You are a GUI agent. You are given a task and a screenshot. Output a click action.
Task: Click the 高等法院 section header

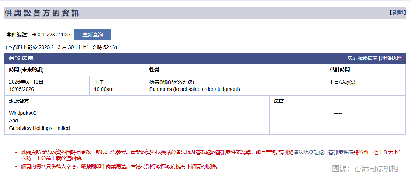[x=21, y=58]
